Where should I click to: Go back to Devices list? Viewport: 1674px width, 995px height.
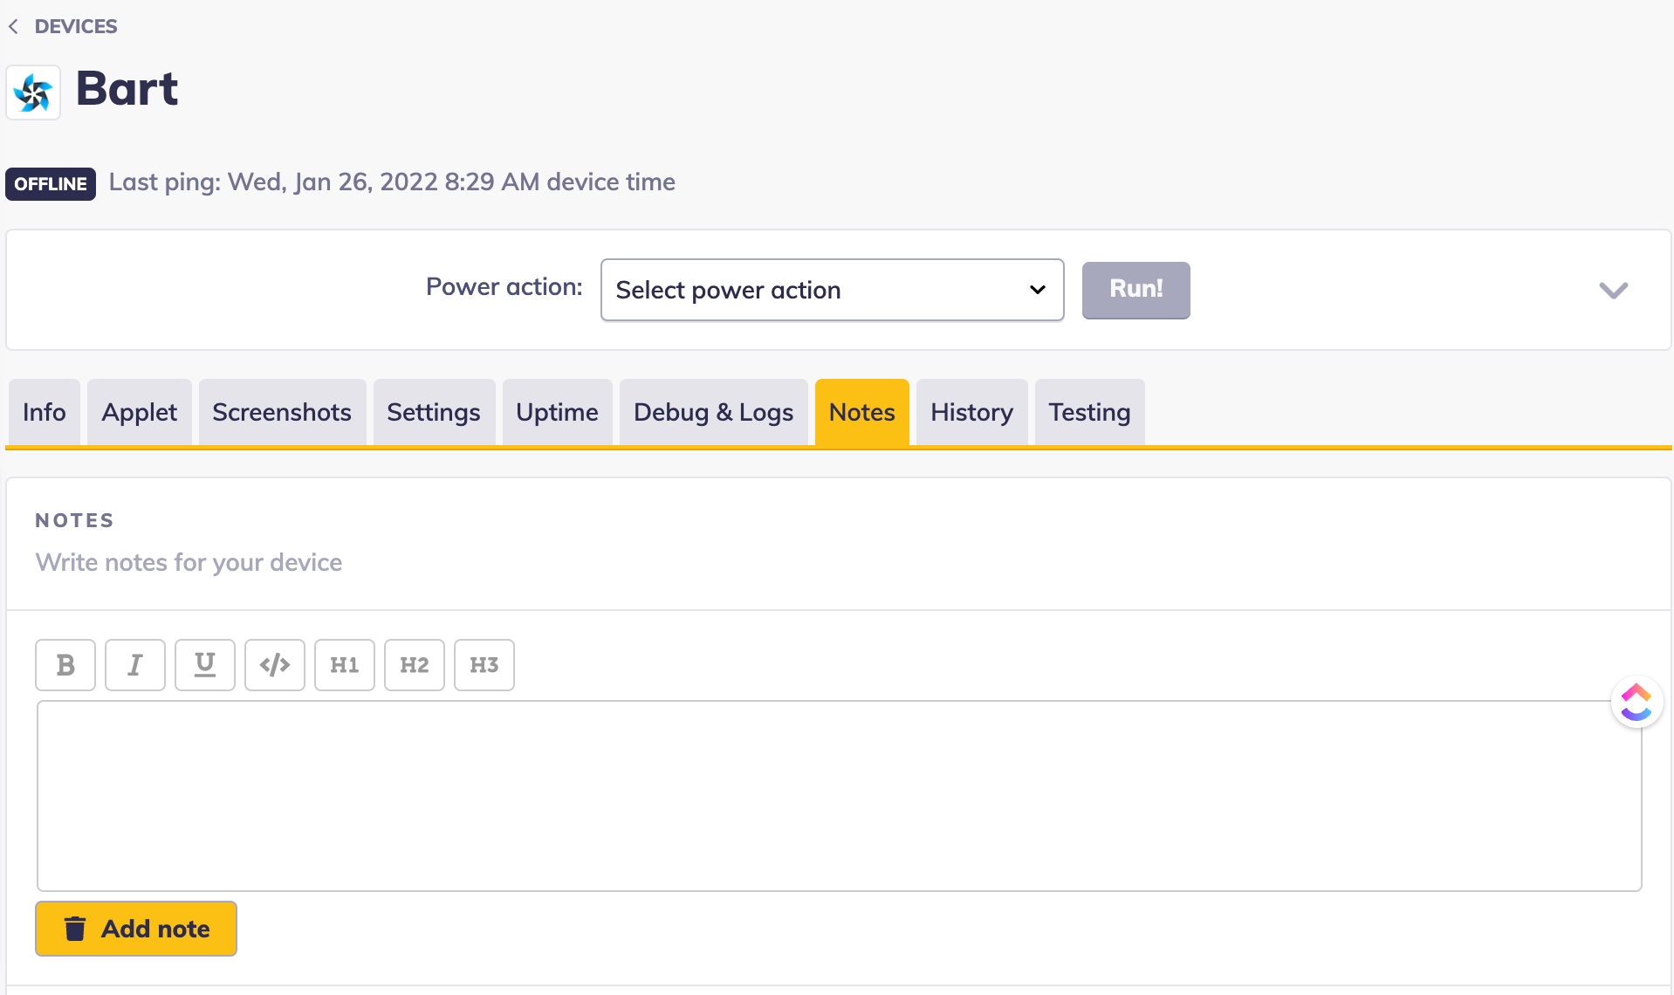pyautogui.click(x=63, y=26)
